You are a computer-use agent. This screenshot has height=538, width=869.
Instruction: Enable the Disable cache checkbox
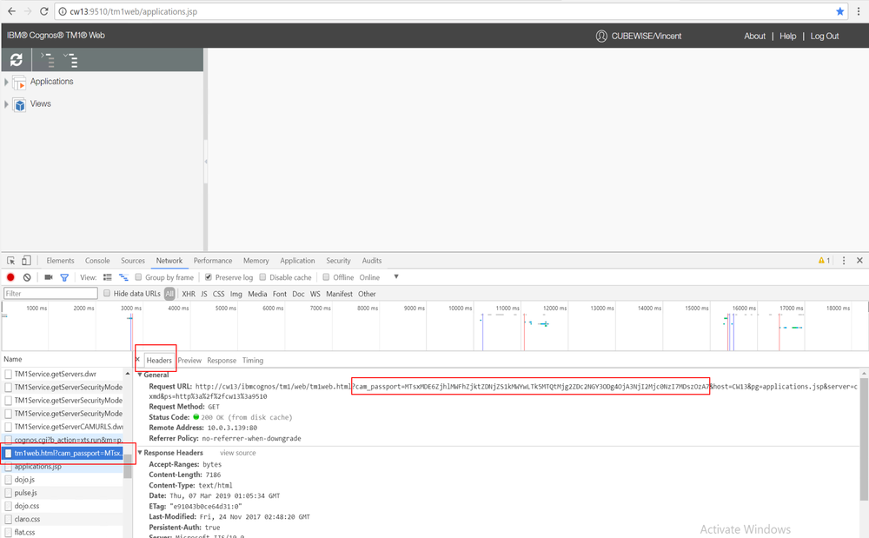264,277
